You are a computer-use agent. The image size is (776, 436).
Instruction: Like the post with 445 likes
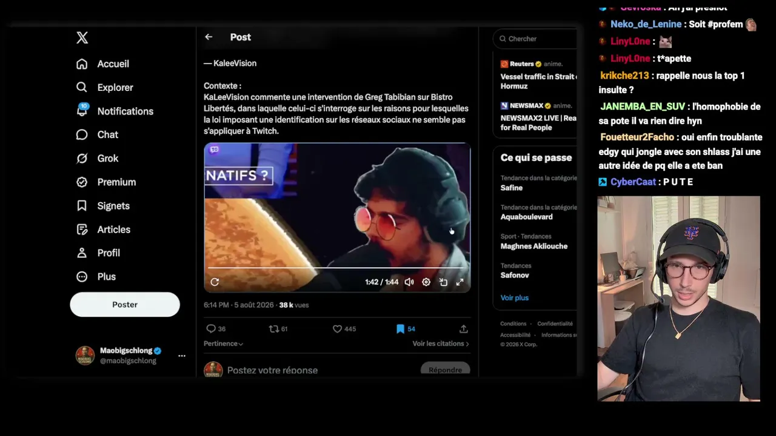pyautogui.click(x=344, y=329)
